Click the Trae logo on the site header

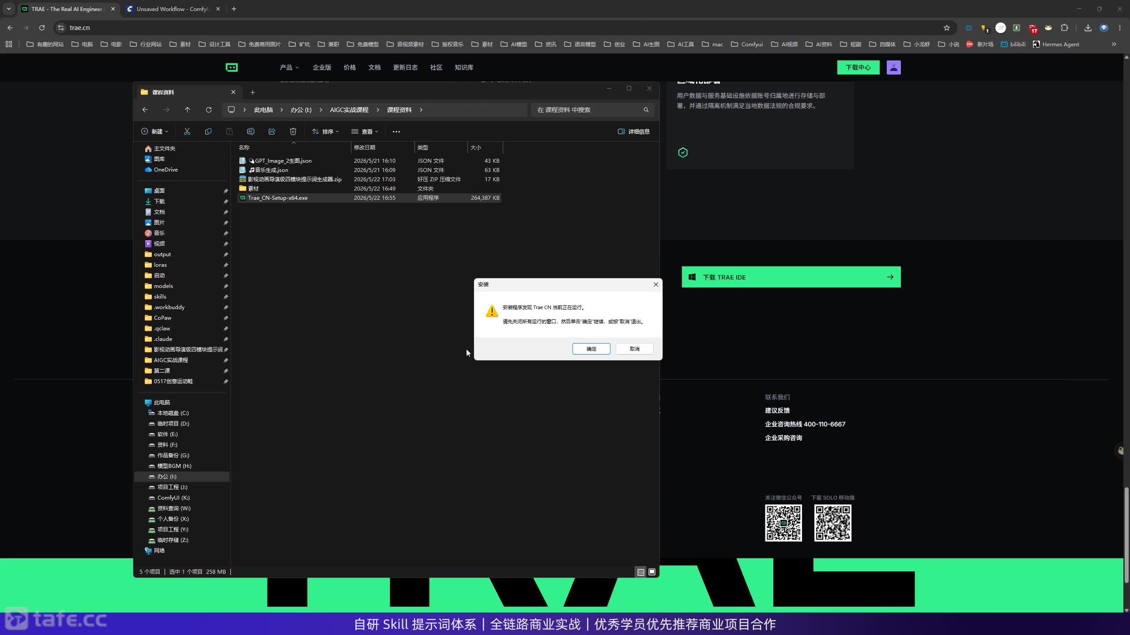[x=232, y=67]
